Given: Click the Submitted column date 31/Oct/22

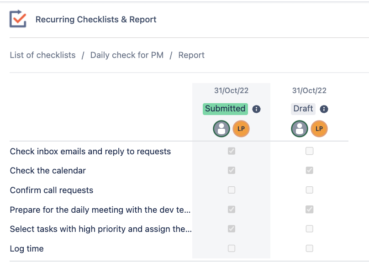Looking at the screenshot, I should point(231,91).
